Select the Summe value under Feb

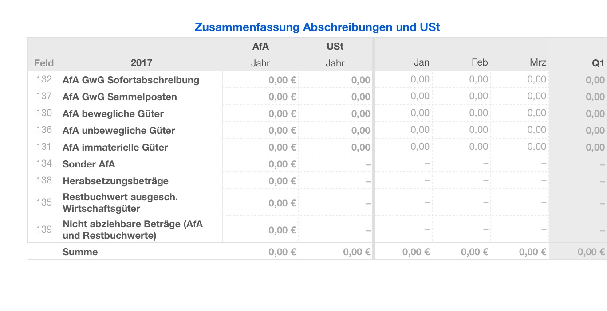pyautogui.click(x=474, y=252)
